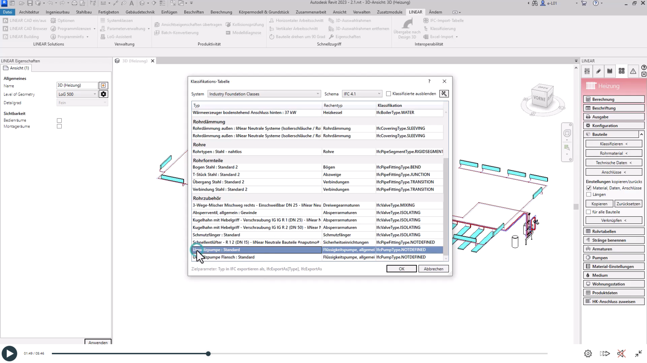Open the System dropdown Industry Foundation Classes
This screenshot has height=363, width=647.
(264, 94)
